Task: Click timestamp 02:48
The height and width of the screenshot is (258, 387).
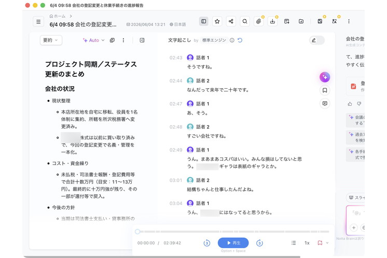Action: (176, 127)
